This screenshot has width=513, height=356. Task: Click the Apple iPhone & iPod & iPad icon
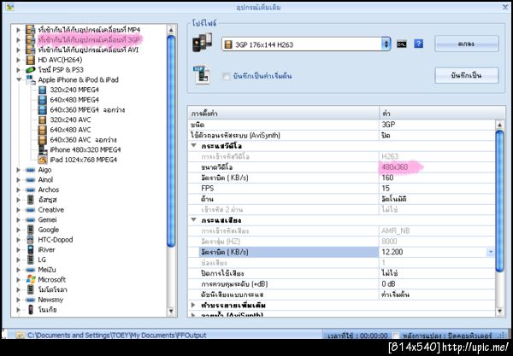[x=31, y=79]
